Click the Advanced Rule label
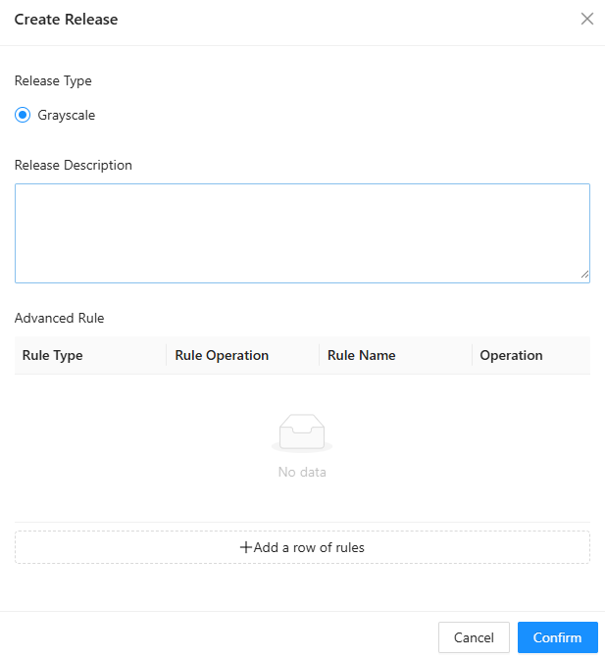 point(59,318)
